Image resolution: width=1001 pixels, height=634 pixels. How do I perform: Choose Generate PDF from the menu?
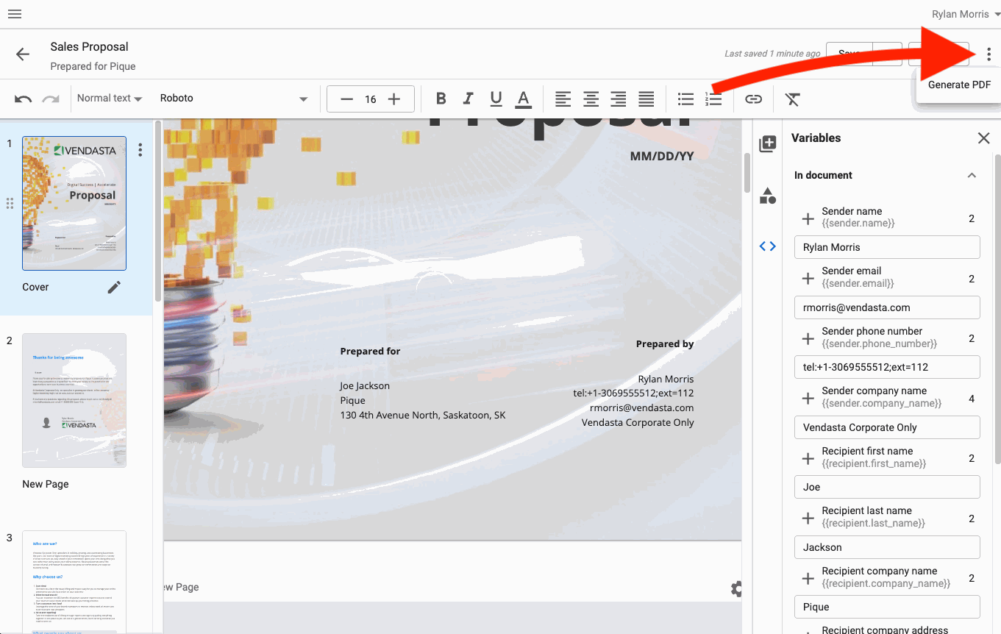pos(959,85)
